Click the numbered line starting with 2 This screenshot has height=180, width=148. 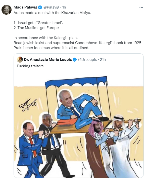[x=36, y=28]
